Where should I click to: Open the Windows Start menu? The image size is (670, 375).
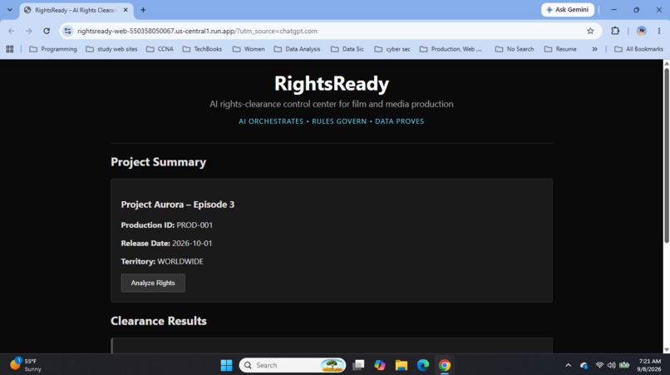(x=226, y=365)
